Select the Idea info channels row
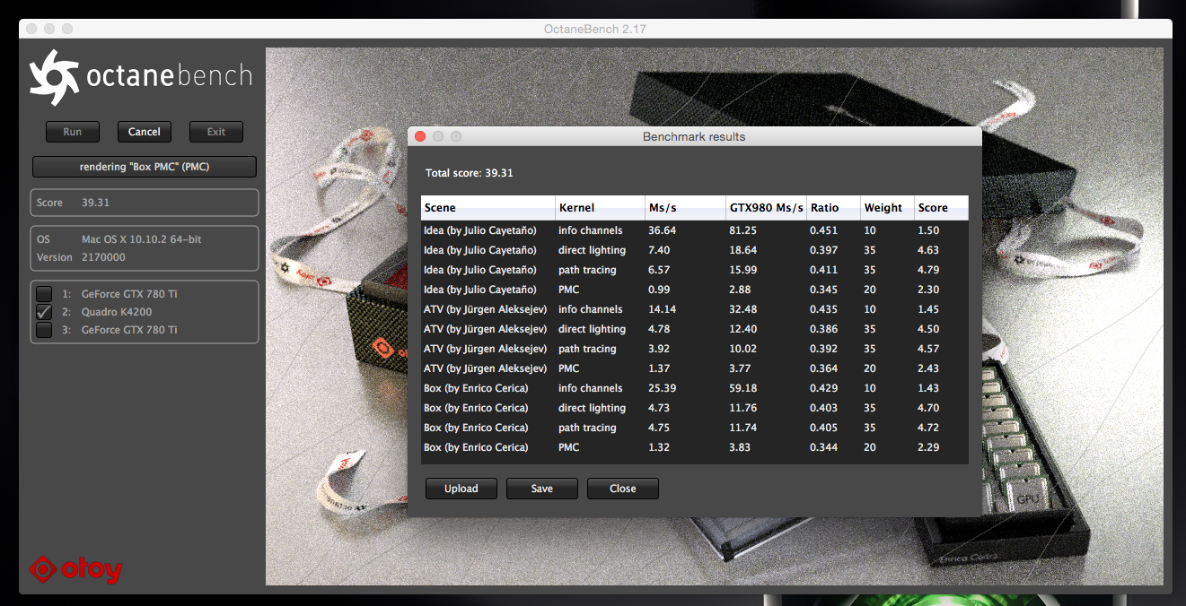This screenshot has height=606, width=1186. pos(694,230)
